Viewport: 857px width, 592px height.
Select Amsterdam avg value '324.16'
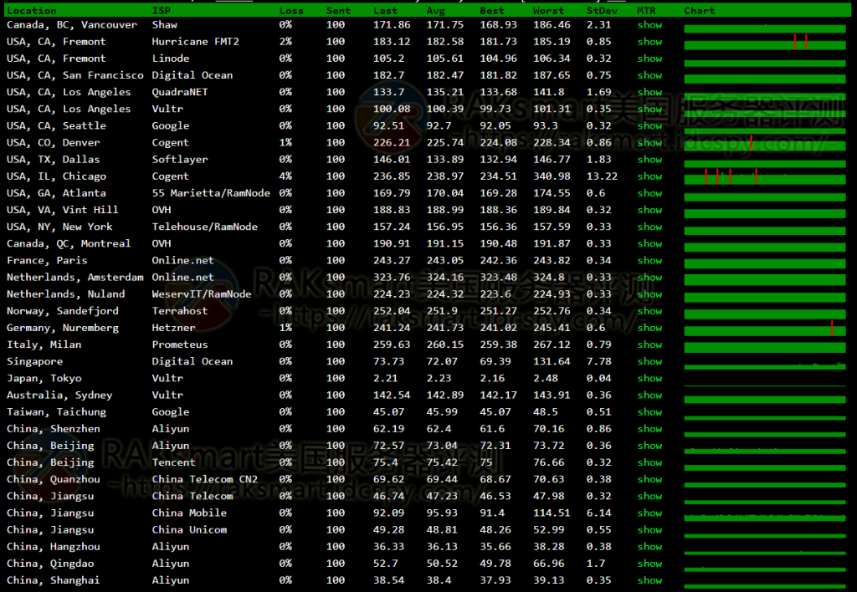pyautogui.click(x=445, y=278)
